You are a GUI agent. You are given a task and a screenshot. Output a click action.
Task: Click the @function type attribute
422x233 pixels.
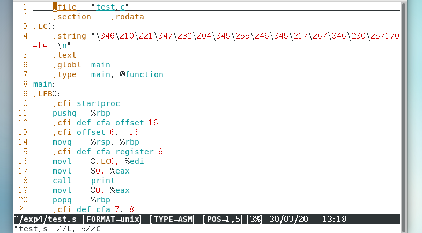[x=141, y=74]
